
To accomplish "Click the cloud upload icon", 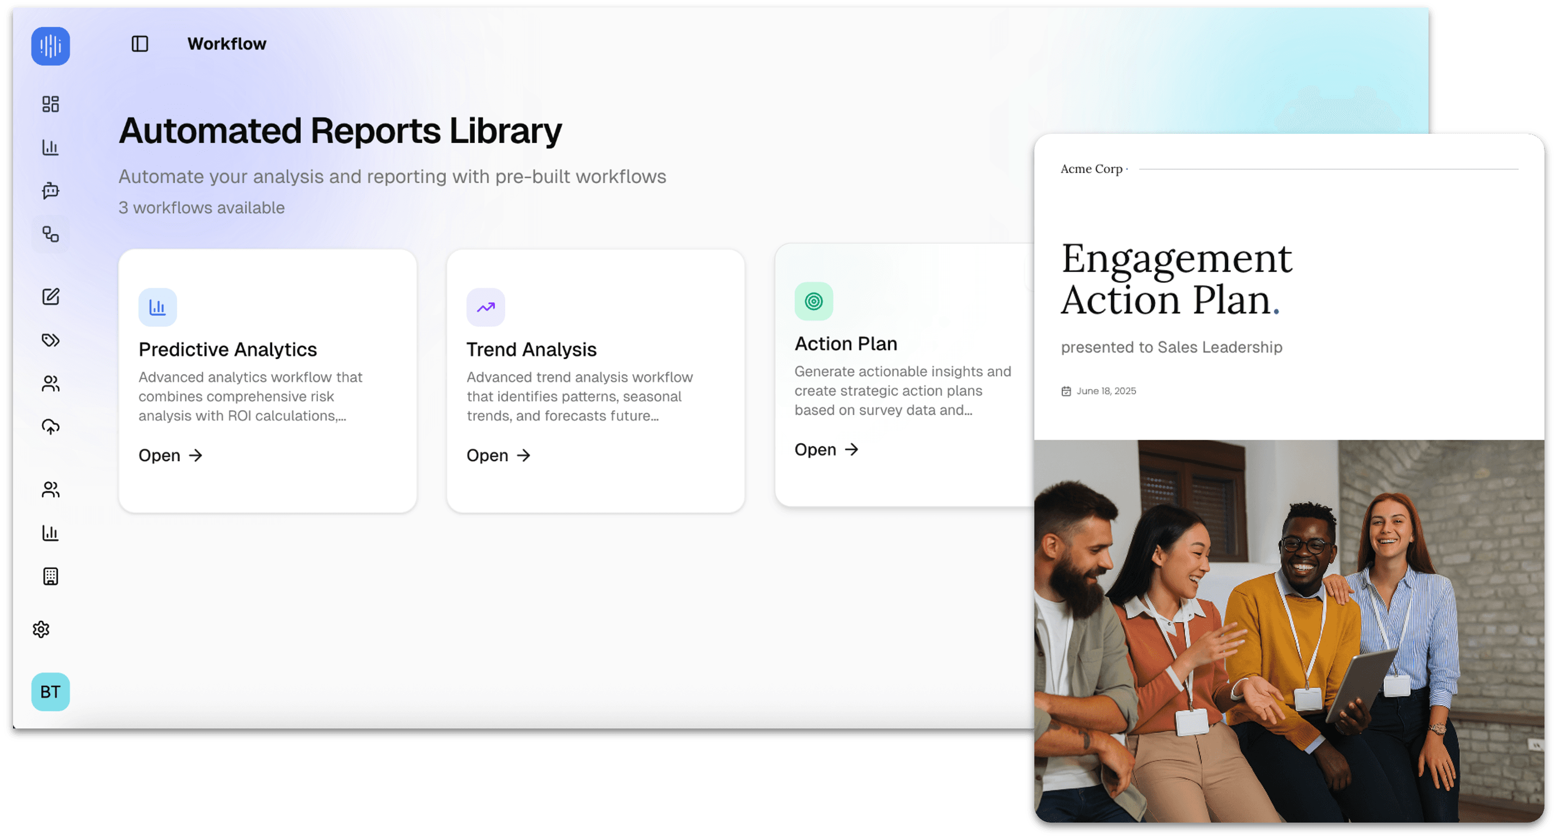I will pyautogui.click(x=50, y=427).
